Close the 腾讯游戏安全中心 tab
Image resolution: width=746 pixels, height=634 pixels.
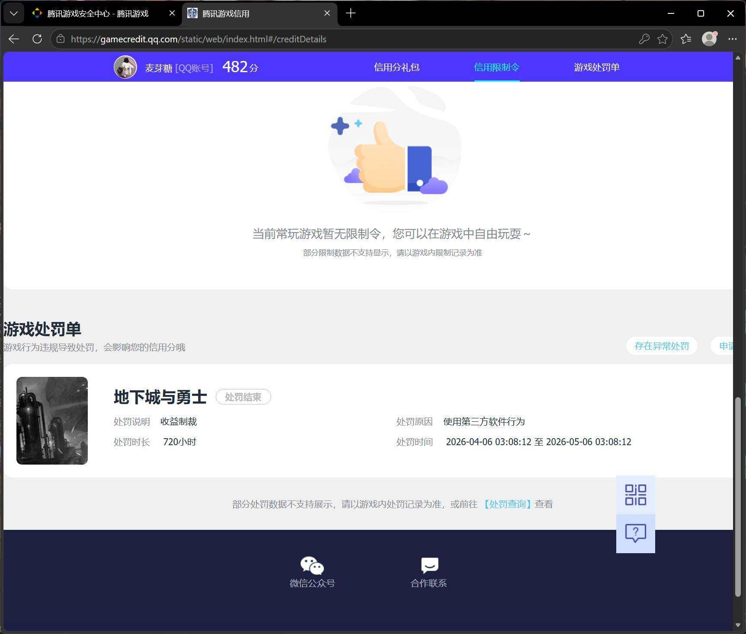pyautogui.click(x=172, y=13)
